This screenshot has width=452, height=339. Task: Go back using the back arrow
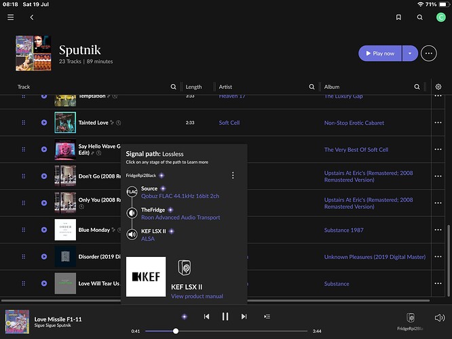tap(32, 18)
